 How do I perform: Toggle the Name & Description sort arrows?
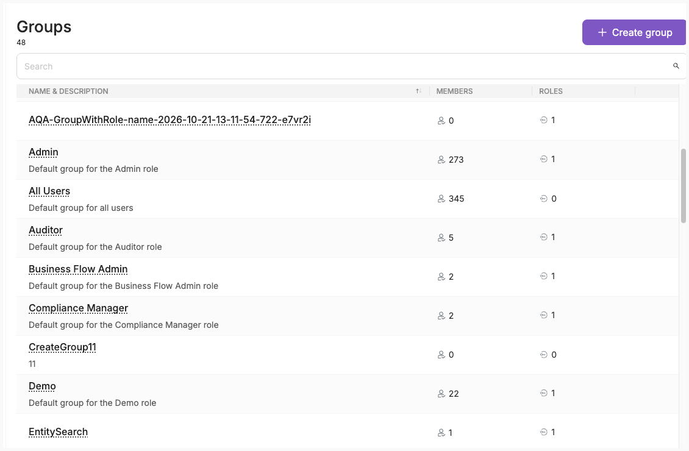click(418, 91)
